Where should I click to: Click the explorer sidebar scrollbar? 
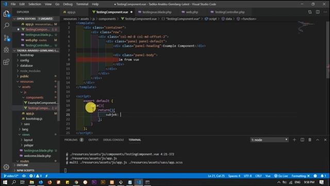(58, 101)
